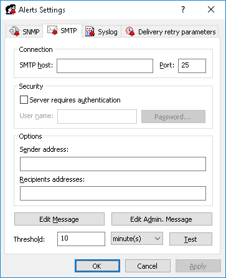Send a test alert with Test button
Image resolution: width=226 pixels, height=278 pixels.
[191, 239]
